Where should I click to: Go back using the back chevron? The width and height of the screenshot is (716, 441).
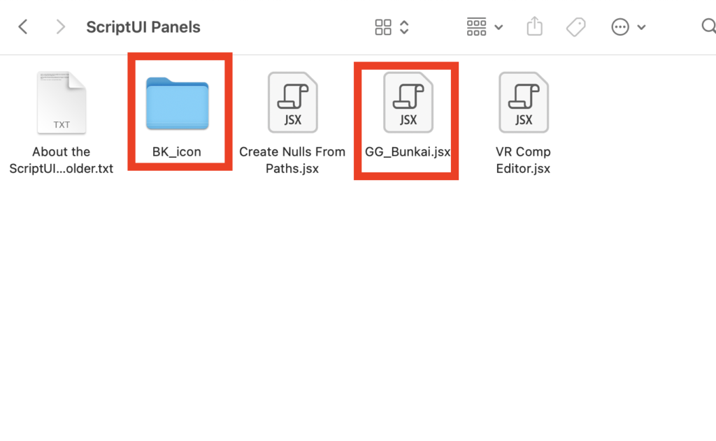(x=23, y=27)
